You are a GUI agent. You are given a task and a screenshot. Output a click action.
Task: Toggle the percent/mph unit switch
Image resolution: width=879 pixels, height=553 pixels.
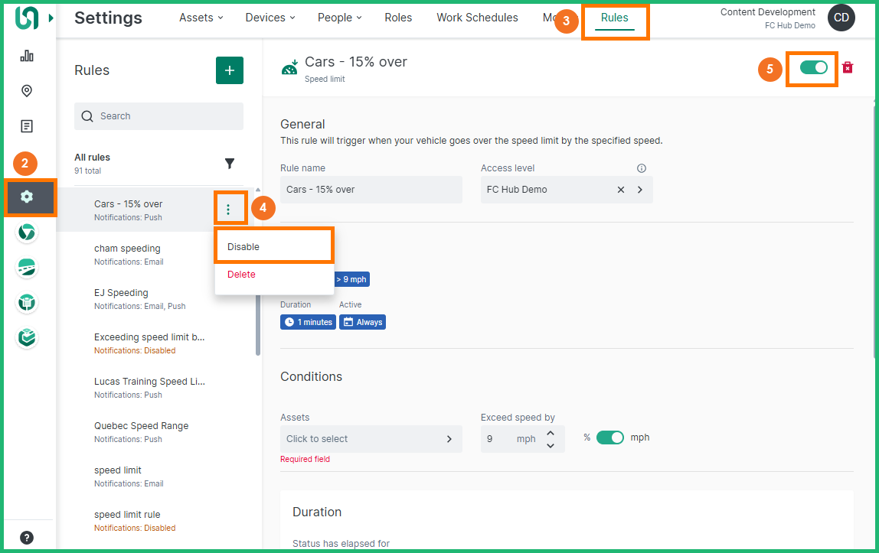[x=610, y=438]
